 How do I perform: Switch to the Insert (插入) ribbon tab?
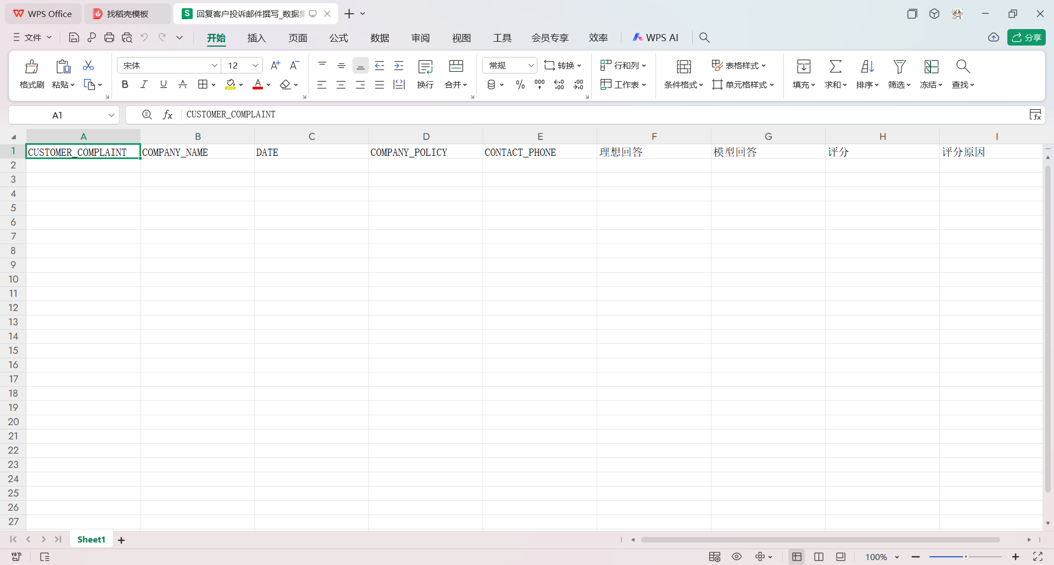256,38
